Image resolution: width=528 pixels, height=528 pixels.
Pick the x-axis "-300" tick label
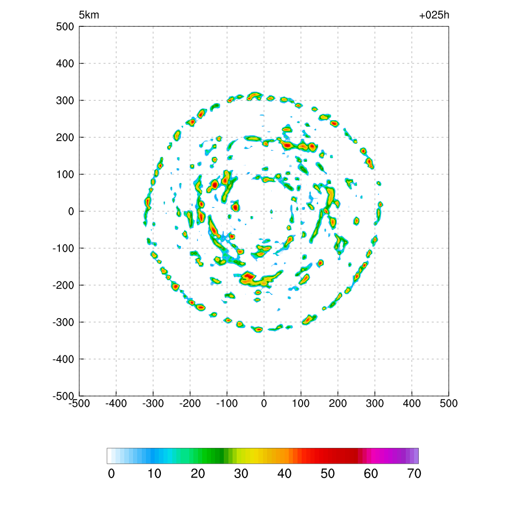(153, 403)
